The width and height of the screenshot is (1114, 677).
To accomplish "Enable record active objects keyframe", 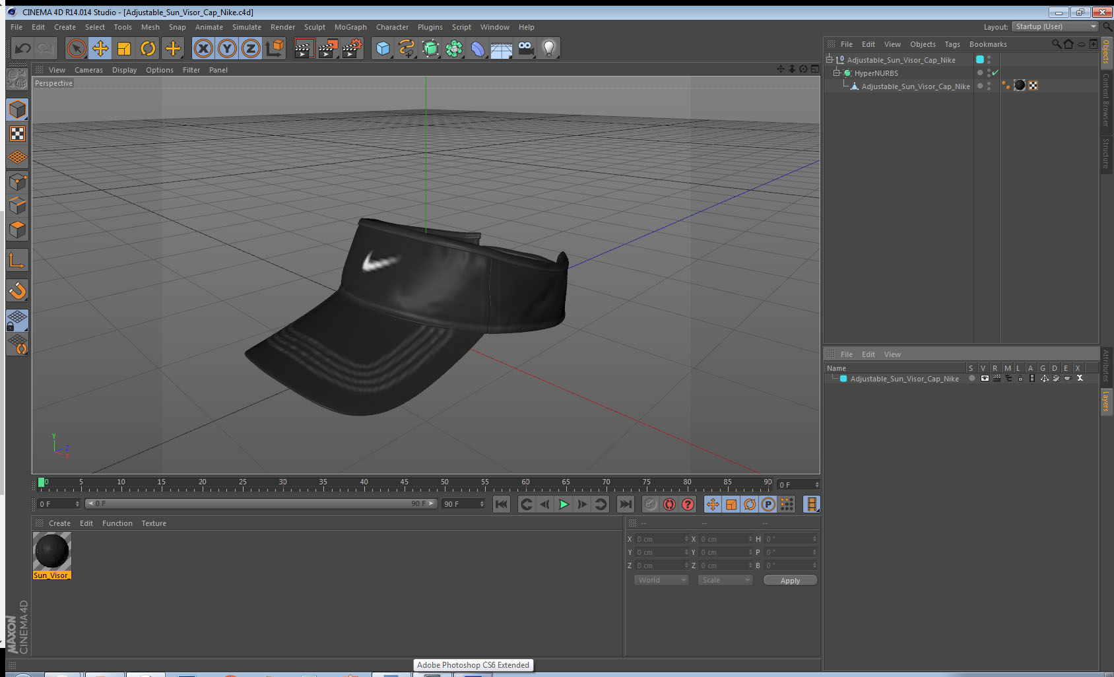I will click(x=650, y=504).
